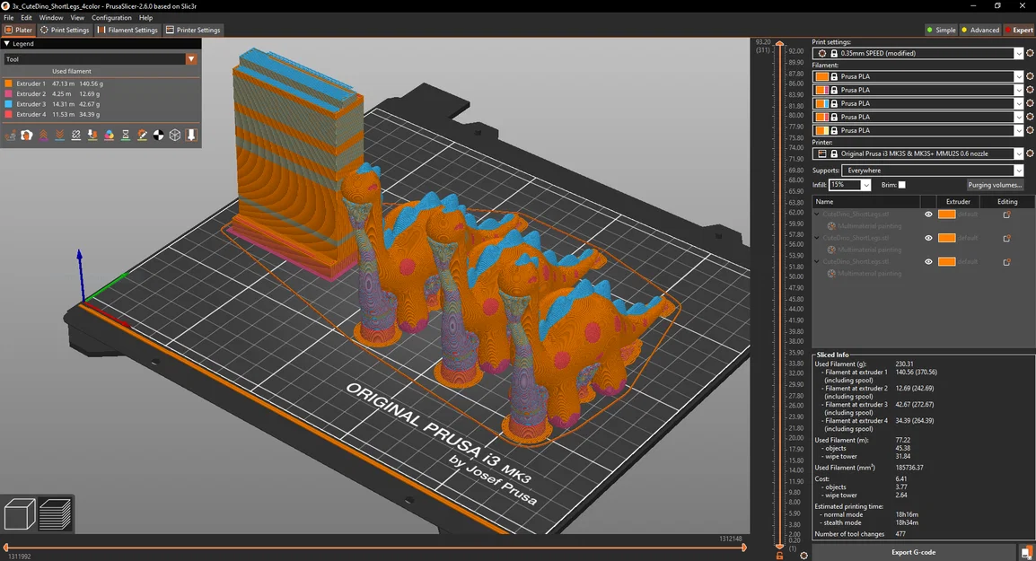This screenshot has width=1036, height=561.
Task: Open Infill 15% dropdown
Action: (865, 185)
